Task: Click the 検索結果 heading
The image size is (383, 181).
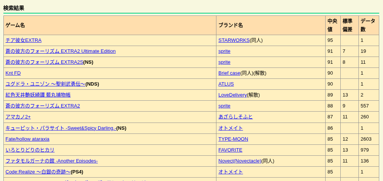Action: pos(14,8)
